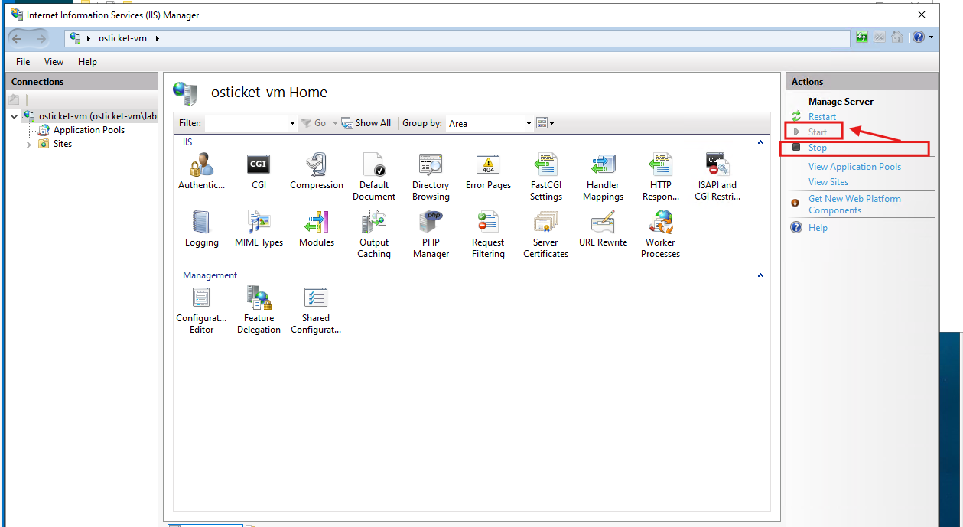
Task: Click the address bar path osticket-vm
Action: coord(122,38)
